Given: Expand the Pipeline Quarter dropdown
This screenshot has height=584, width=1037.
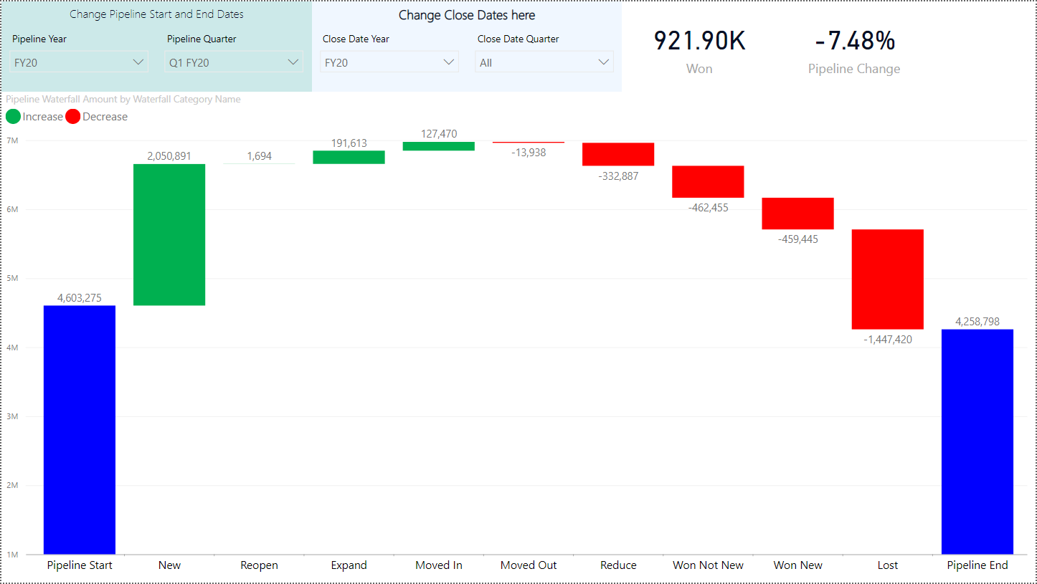Looking at the screenshot, I should 234,62.
